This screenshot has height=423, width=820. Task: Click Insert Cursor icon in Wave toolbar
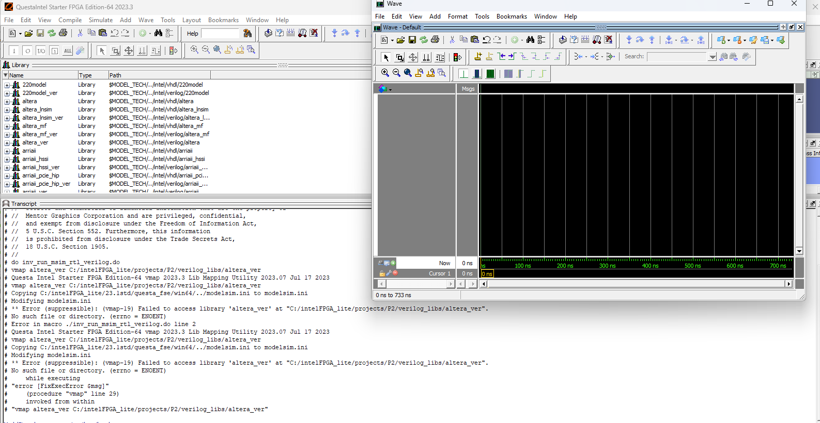coord(477,57)
